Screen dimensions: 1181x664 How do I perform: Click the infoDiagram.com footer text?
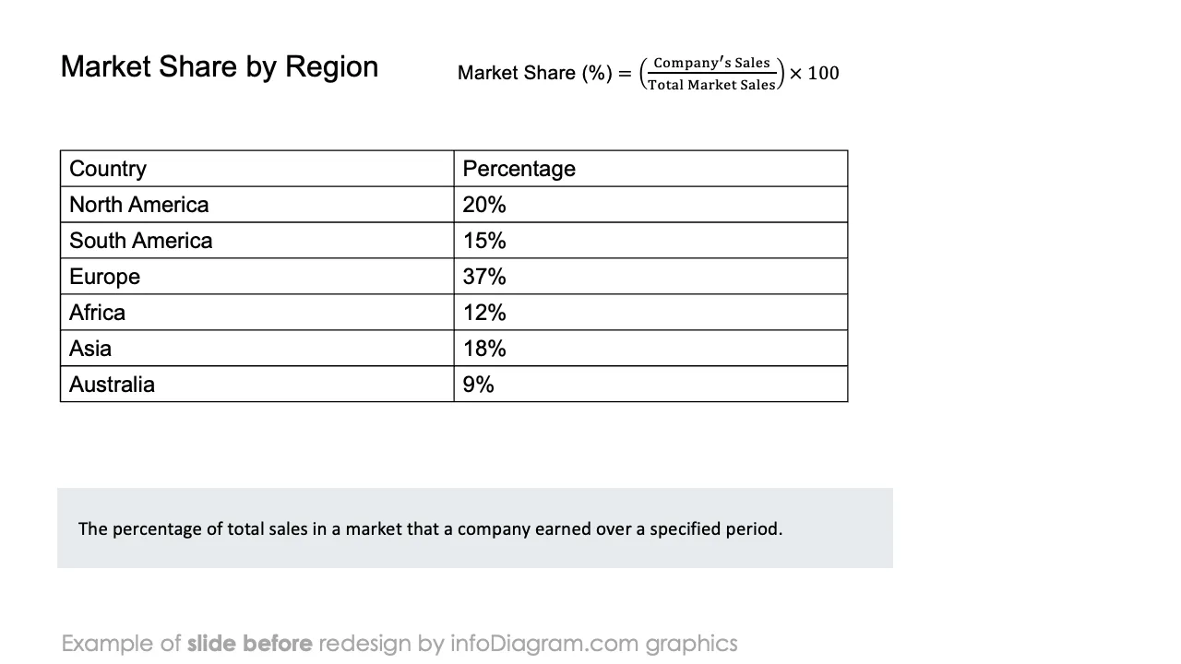pos(544,644)
